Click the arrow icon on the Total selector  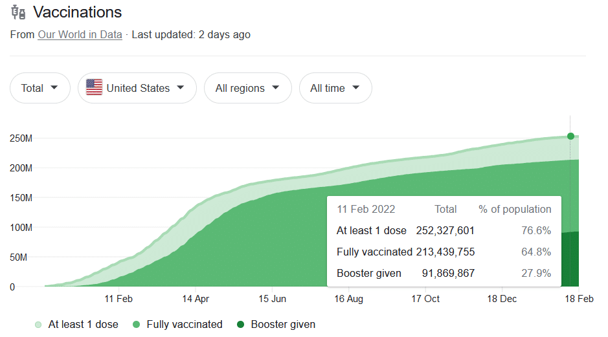tap(54, 88)
